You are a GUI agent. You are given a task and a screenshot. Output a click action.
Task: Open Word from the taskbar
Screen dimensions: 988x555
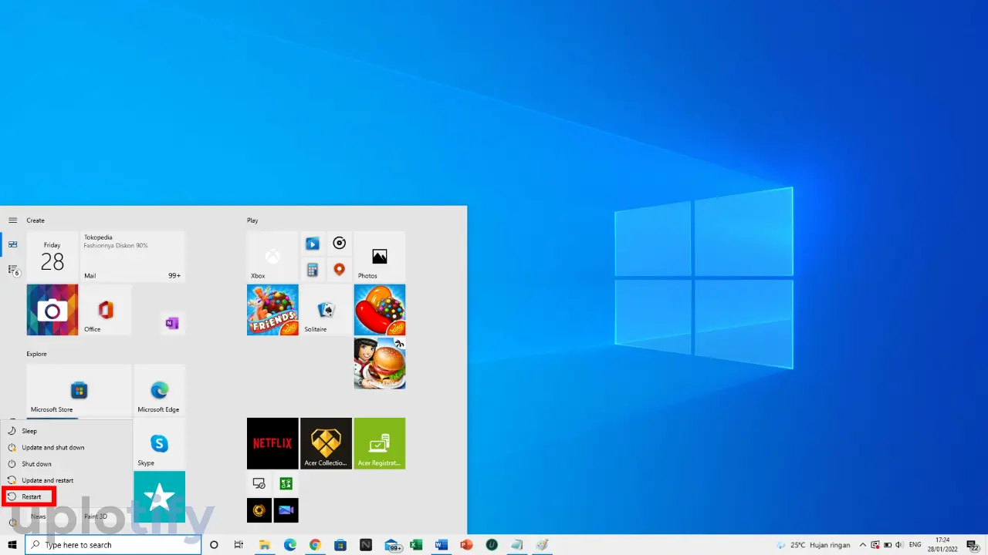pos(441,545)
